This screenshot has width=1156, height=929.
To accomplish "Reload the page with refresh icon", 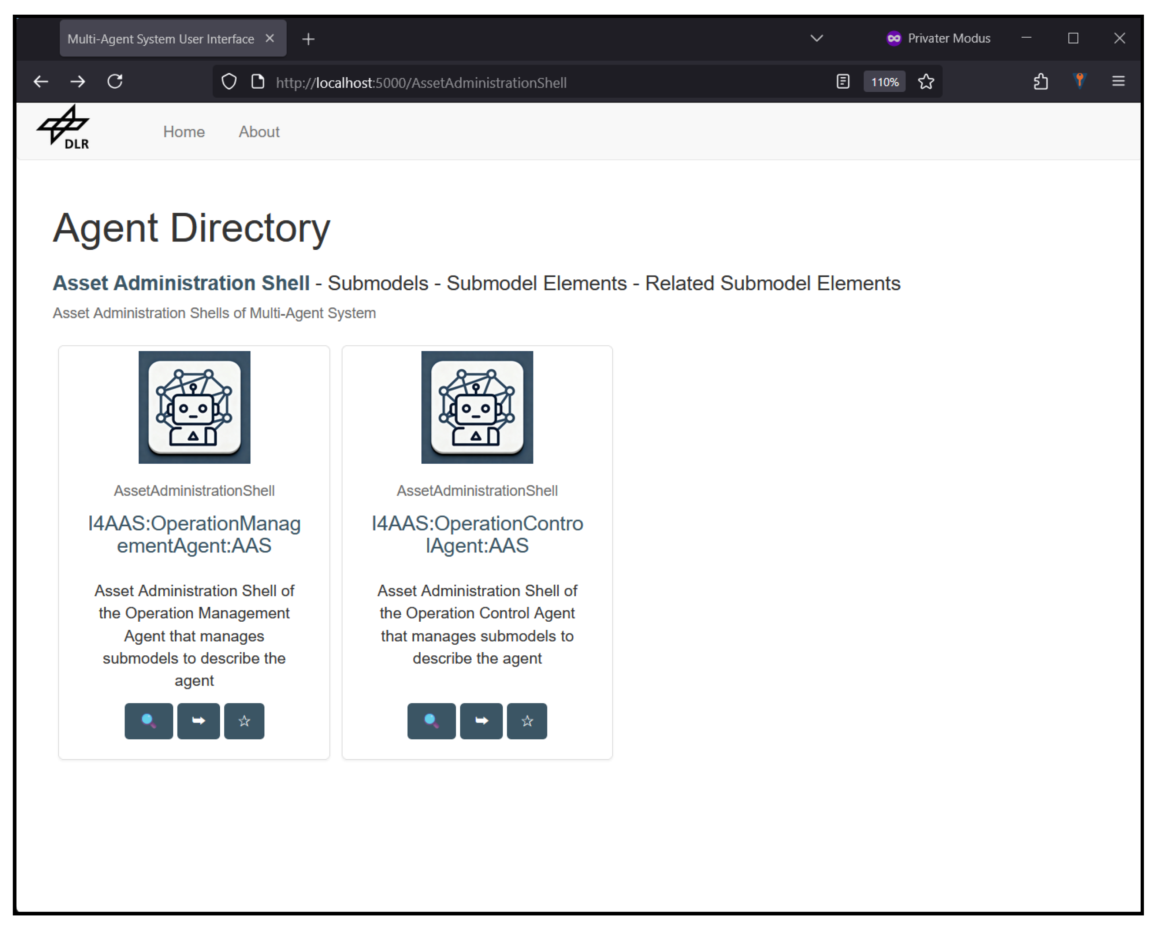I will point(115,82).
